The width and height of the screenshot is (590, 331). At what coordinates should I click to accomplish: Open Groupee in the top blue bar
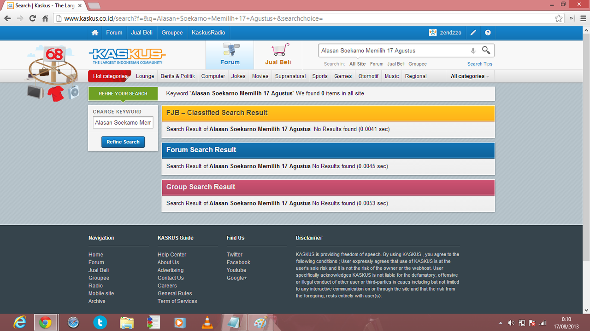point(172,33)
